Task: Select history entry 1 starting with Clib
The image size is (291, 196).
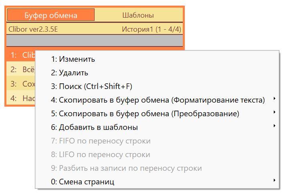Action: pyautogui.click(x=21, y=55)
